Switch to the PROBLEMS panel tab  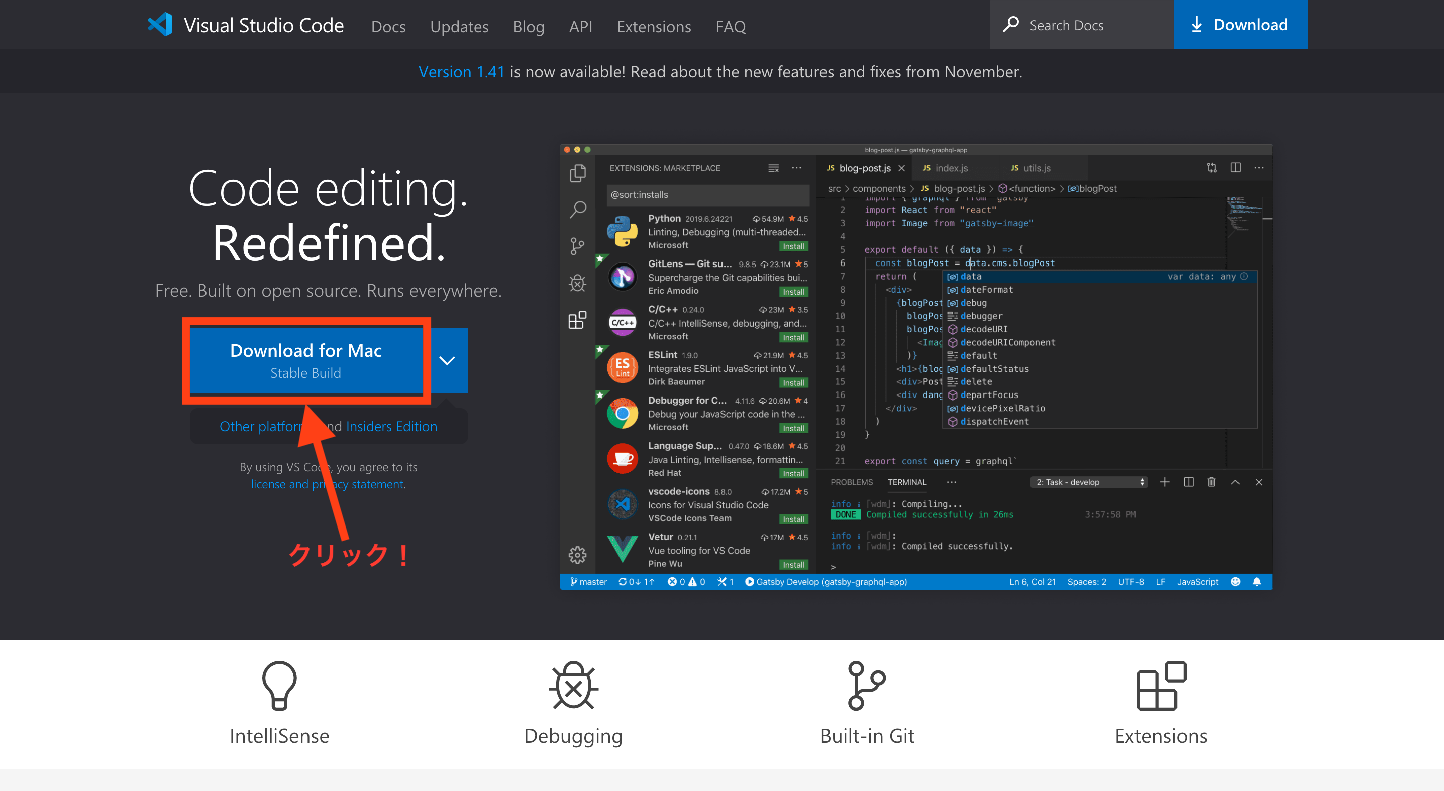pyautogui.click(x=852, y=482)
